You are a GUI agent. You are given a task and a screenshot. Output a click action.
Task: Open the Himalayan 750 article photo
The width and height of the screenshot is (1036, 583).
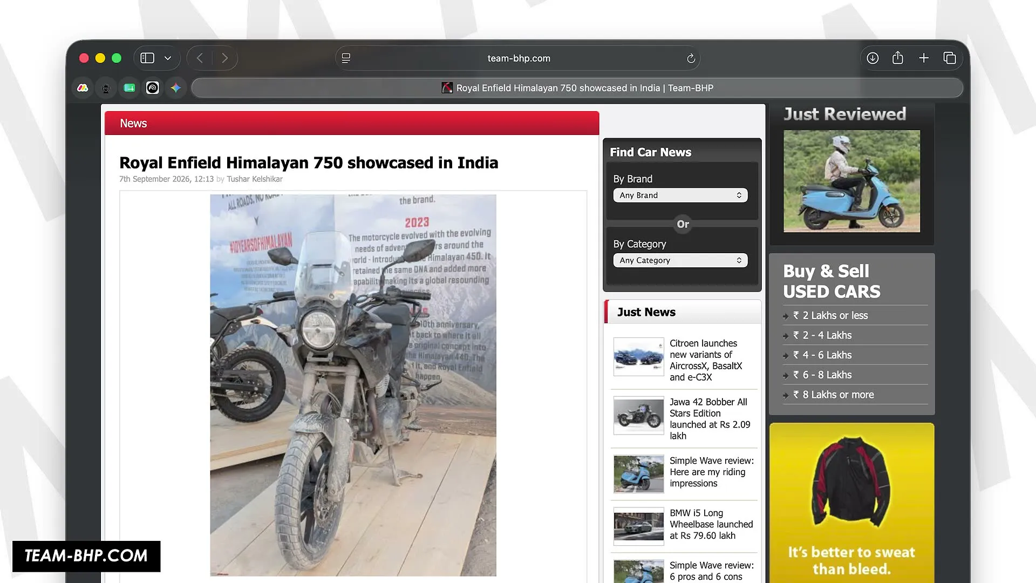coord(353,385)
